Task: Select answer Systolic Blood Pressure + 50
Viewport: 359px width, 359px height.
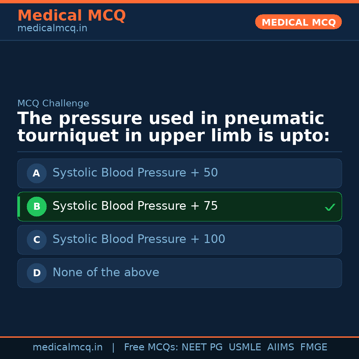Action: click(135, 173)
